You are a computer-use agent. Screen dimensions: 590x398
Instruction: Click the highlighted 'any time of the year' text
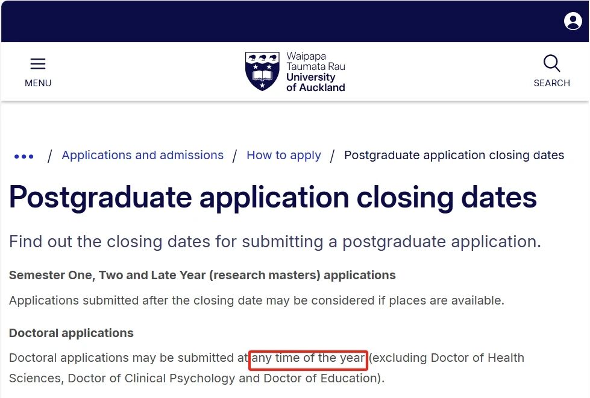[308, 358]
